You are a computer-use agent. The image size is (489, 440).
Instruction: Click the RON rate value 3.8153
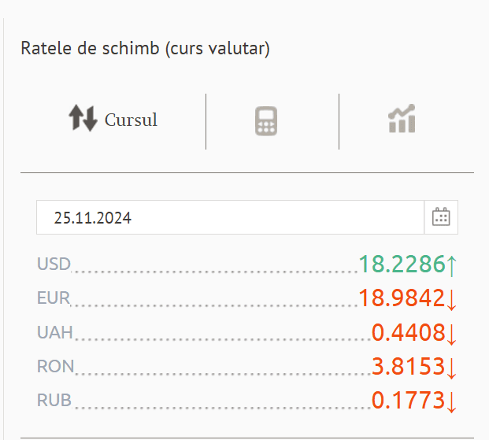click(408, 366)
